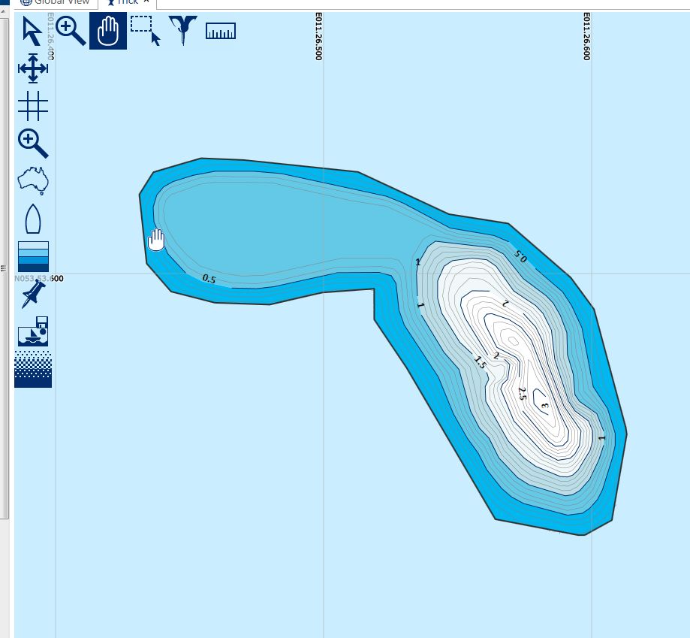Click the 3 meter contour label on map
The width and height of the screenshot is (690, 638).
544,406
